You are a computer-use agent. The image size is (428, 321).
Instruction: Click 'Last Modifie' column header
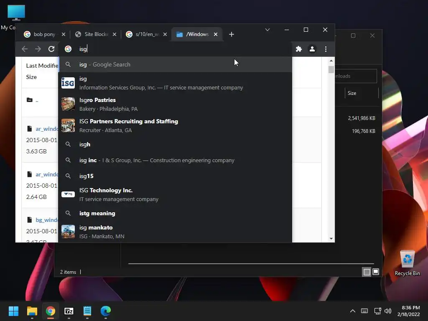tap(42, 66)
